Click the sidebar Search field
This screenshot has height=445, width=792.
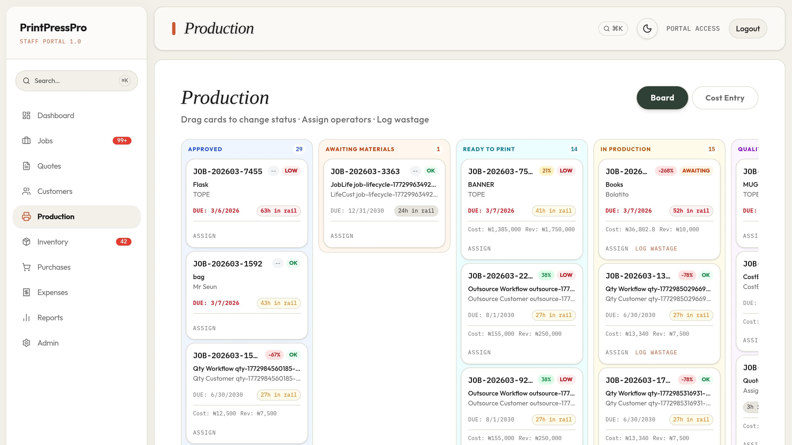(76, 80)
